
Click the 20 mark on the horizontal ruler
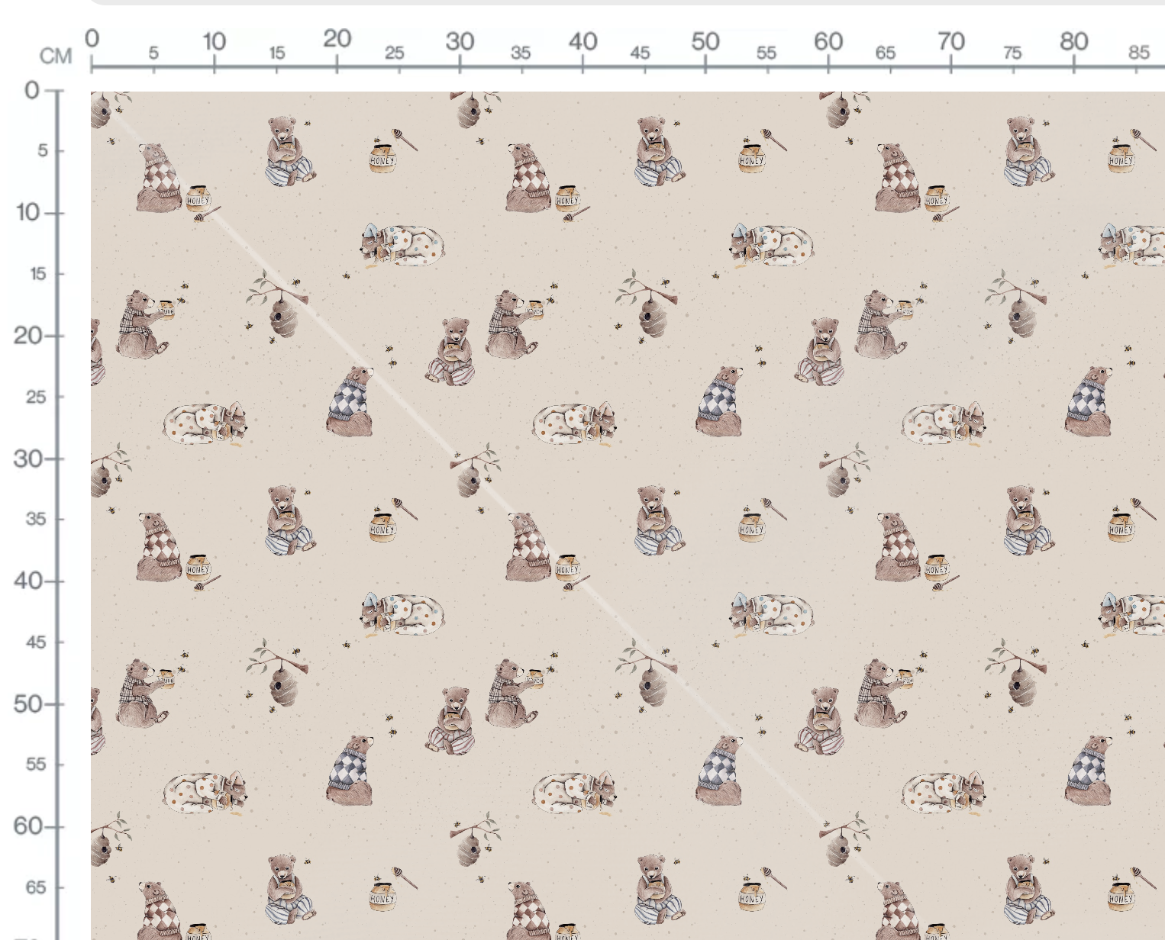pos(337,39)
